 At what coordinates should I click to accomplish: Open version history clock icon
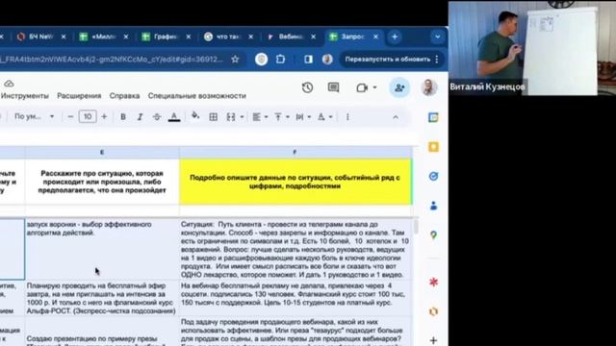307,87
